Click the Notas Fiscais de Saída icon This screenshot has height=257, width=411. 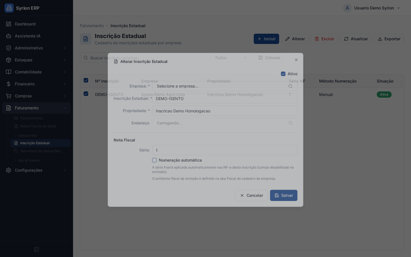(x=16, y=126)
